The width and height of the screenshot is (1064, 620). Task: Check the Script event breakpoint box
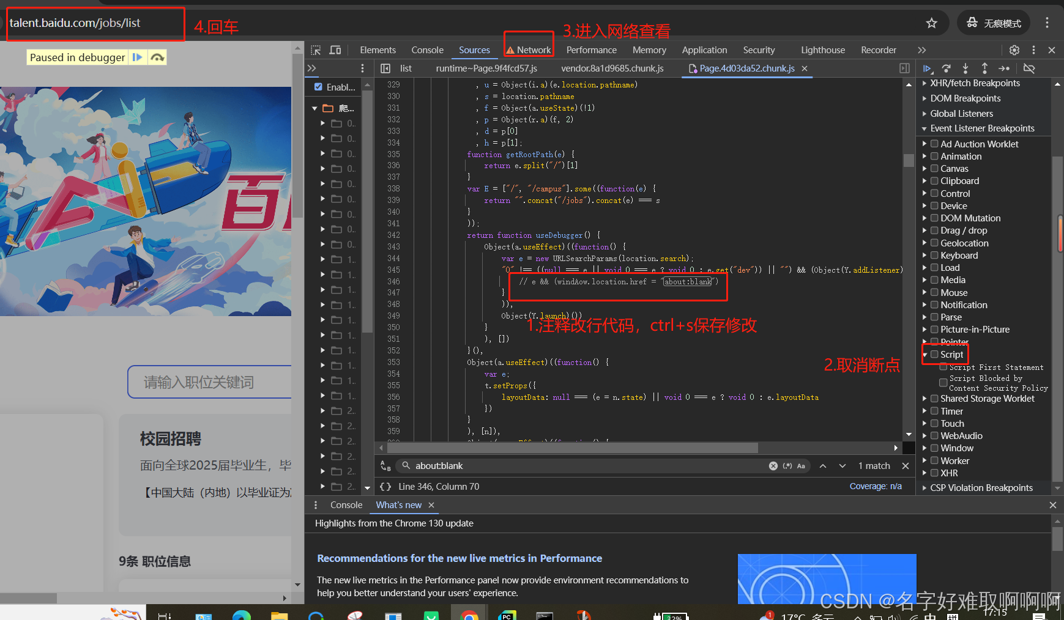tap(934, 355)
